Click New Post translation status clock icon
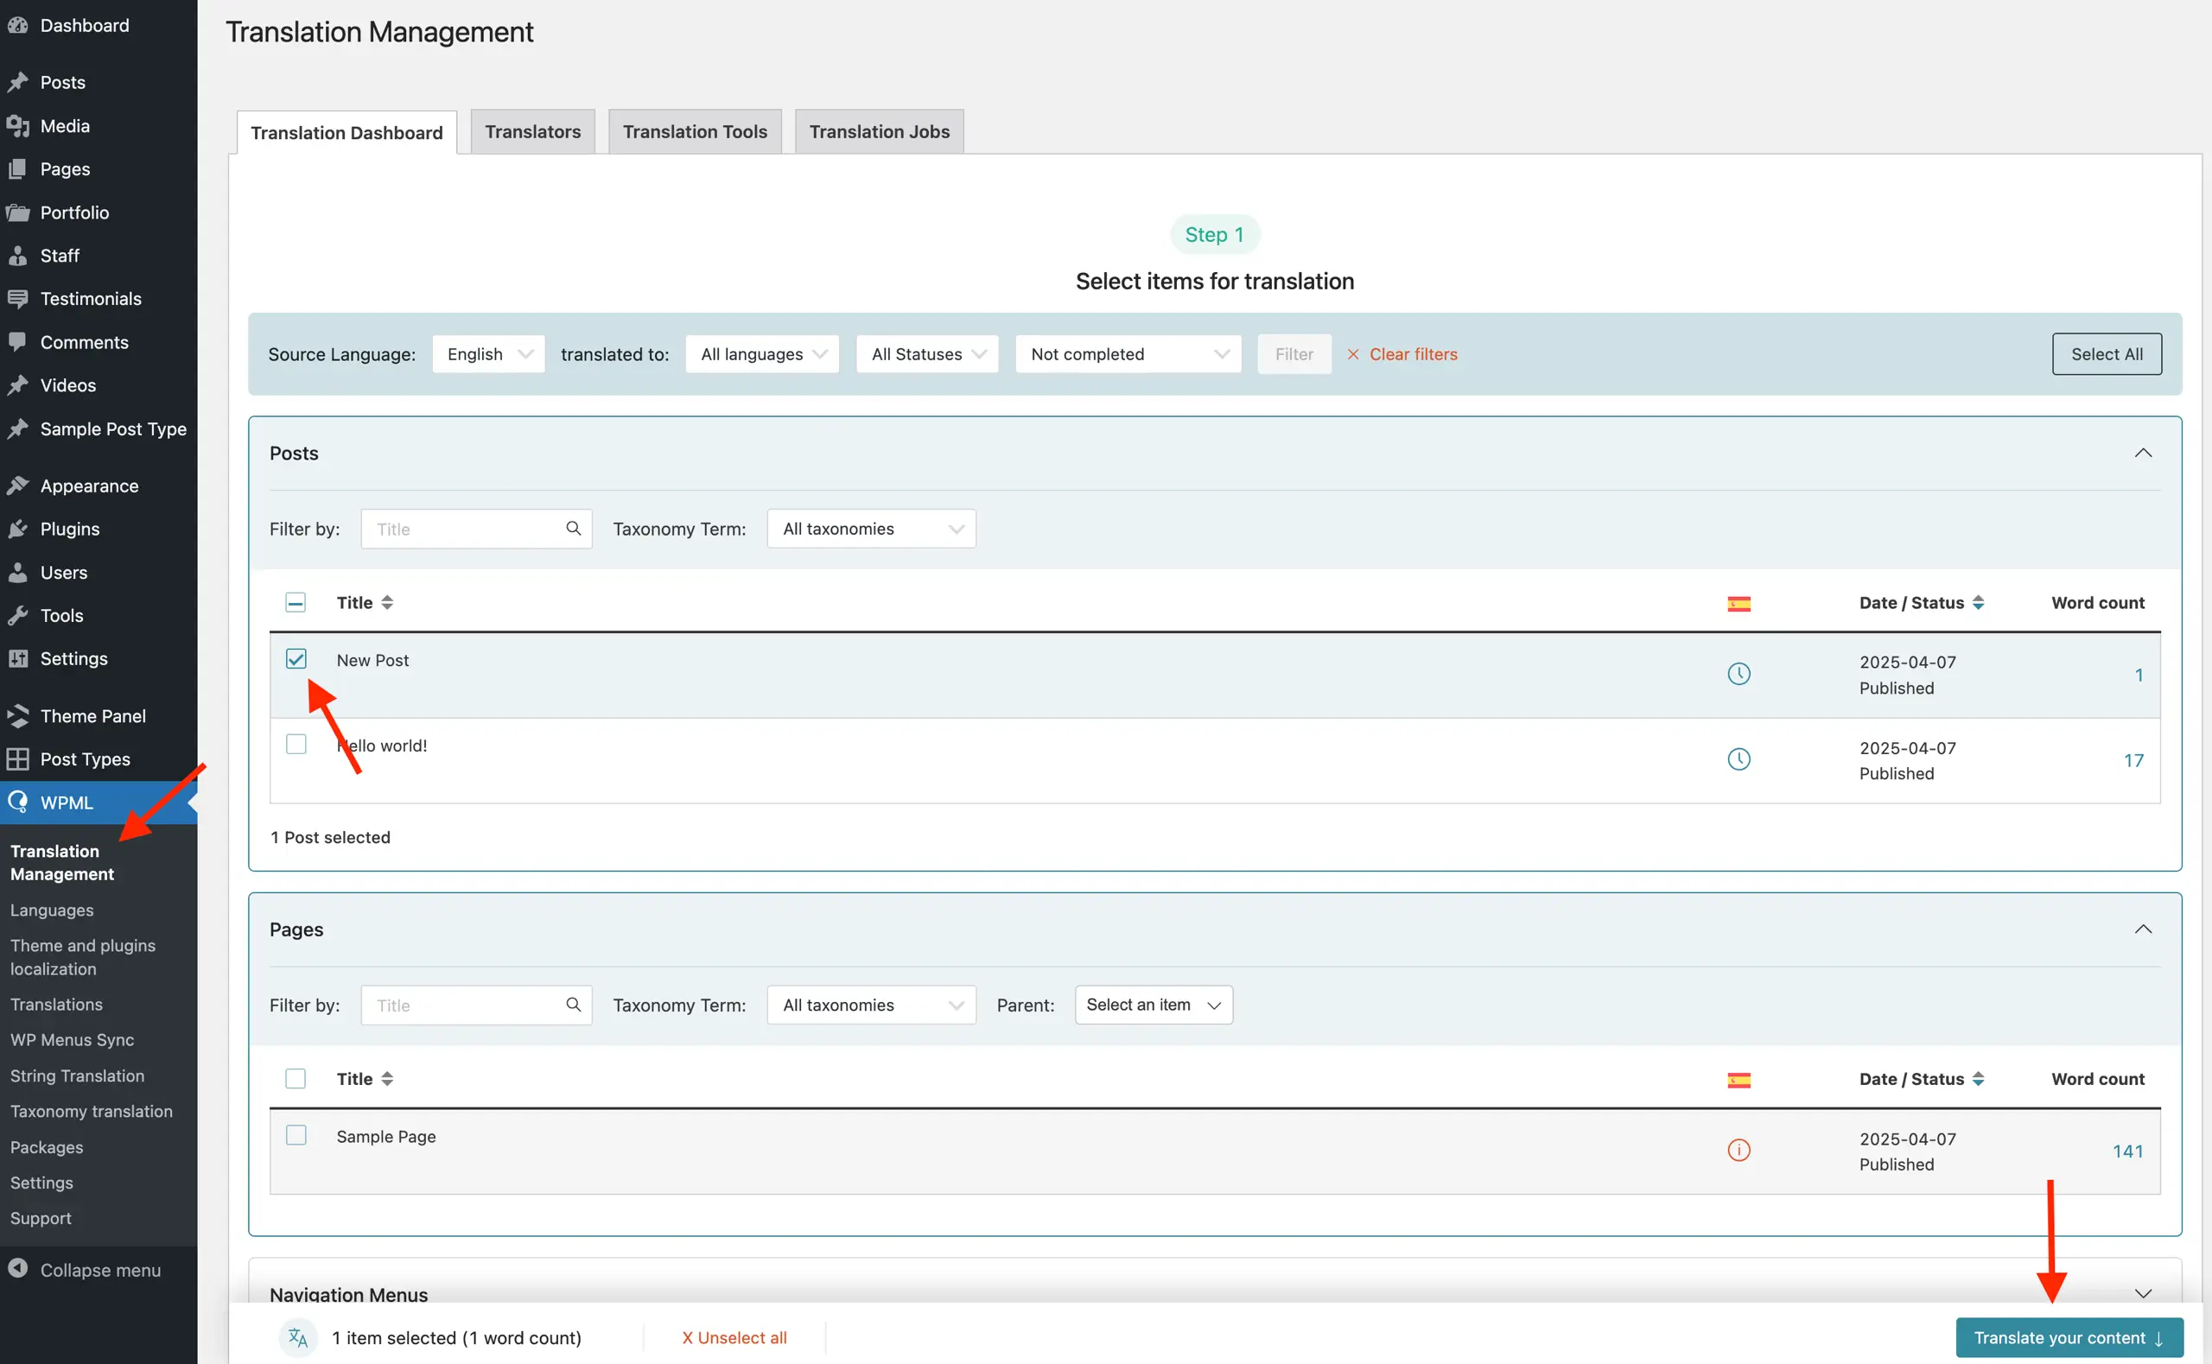Viewport: 2212px width, 1364px height. click(1738, 673)
